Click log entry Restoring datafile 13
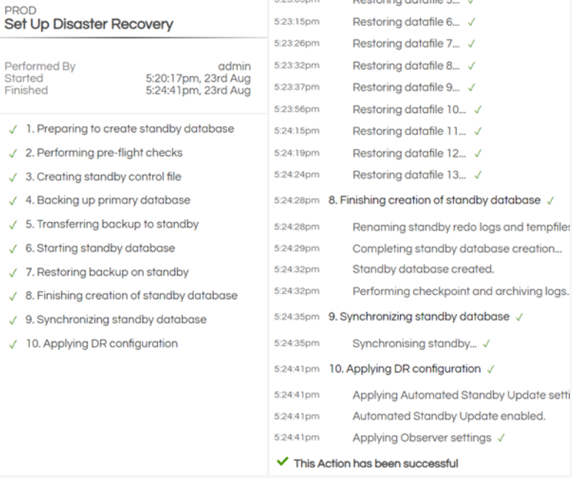The width and height of the screenshot is (572, 478). point(409,175)
